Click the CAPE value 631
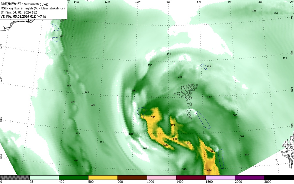 coord(213,151)
